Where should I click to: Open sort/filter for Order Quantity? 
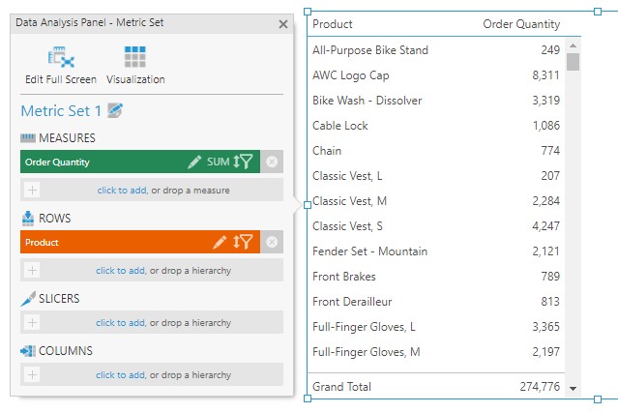click(243, 162)
